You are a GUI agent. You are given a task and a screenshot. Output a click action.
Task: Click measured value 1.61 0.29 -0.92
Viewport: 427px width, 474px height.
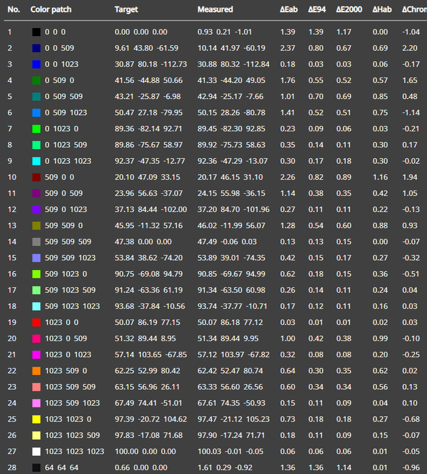(224, 468)
